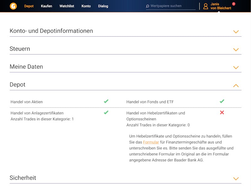
Task: Click green checkmark for Fonds und ETF
Action: (x=222, y=101)
